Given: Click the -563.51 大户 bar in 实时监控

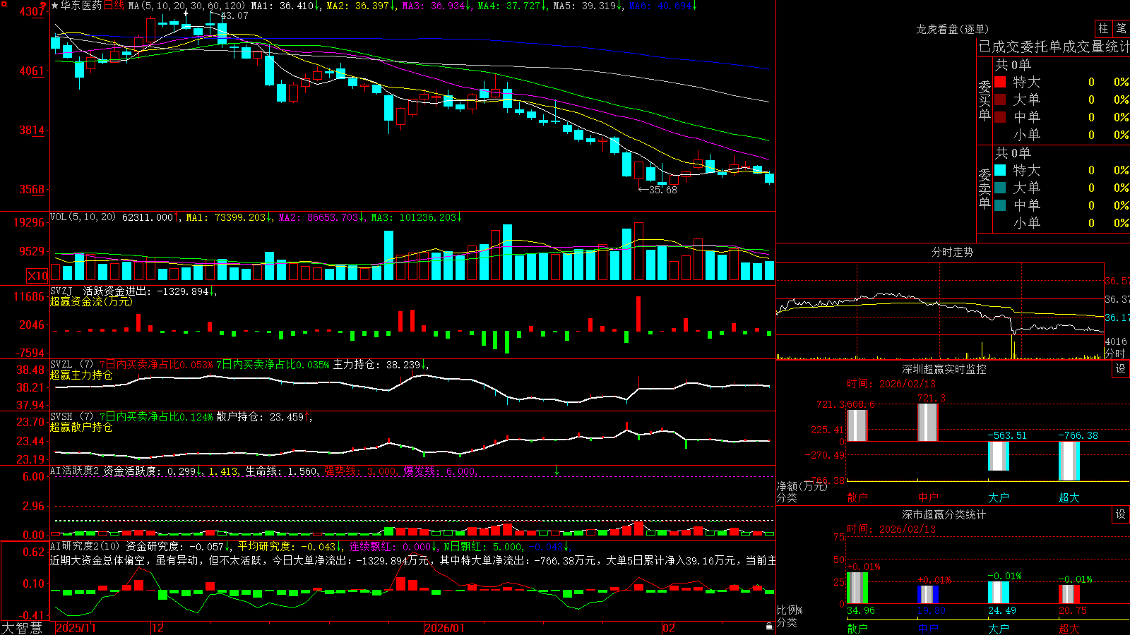Looking at the screenshot, I should tap(999, 456).
